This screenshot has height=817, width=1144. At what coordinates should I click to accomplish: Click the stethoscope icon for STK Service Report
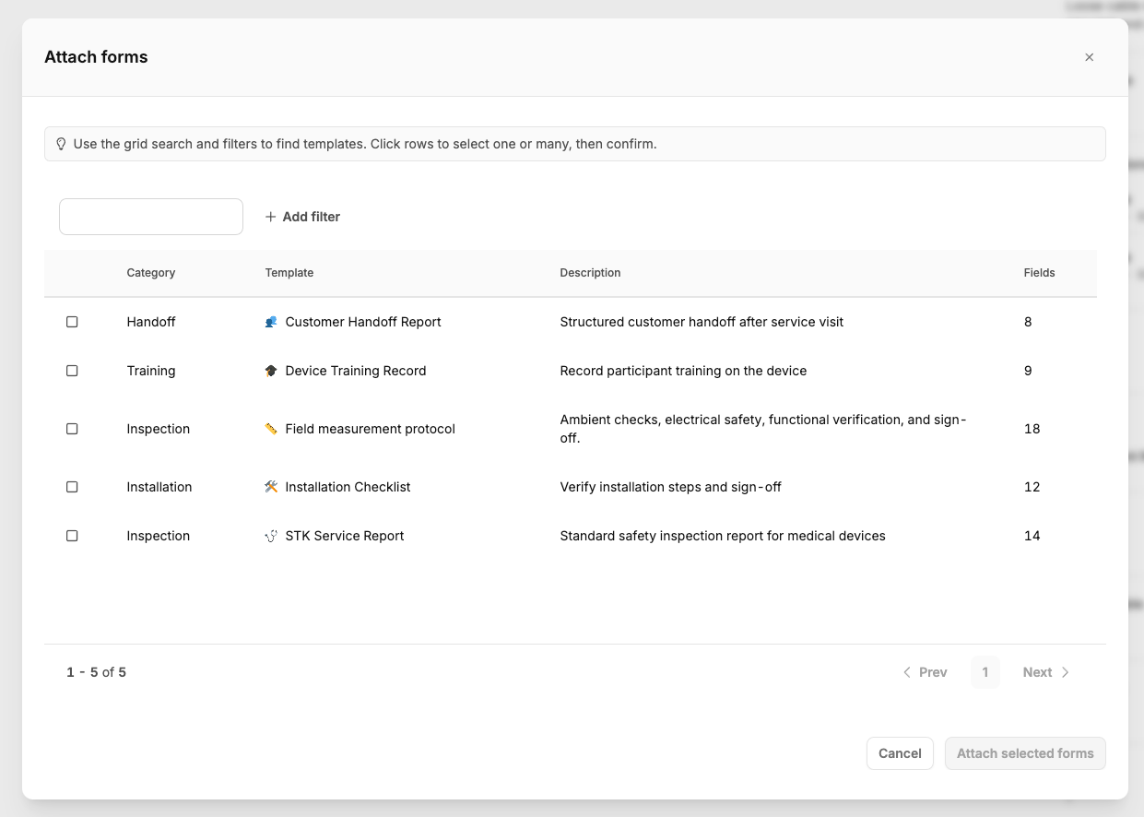[271, 536]
